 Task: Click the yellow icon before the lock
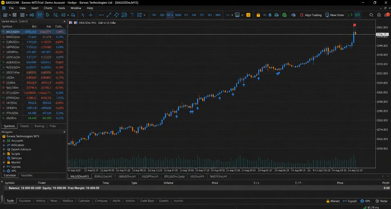tap(248, 15)
